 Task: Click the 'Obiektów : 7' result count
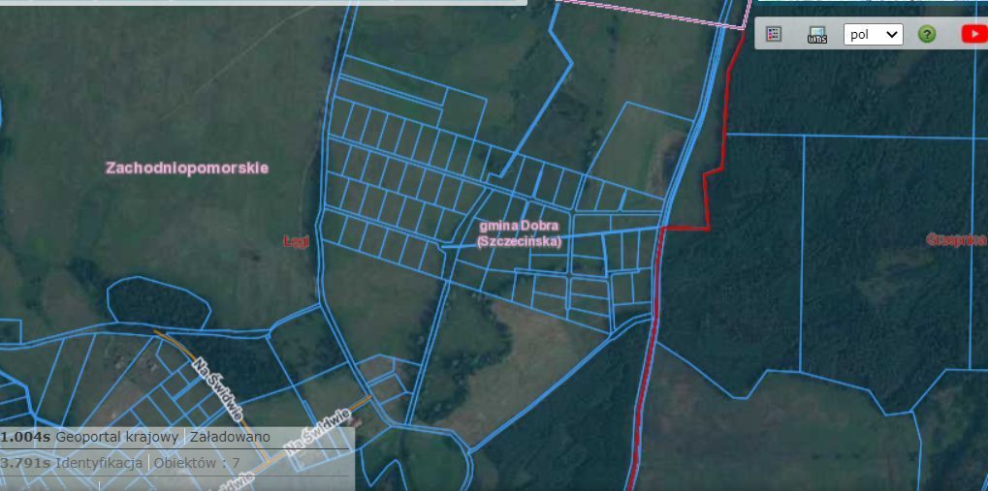197,463
